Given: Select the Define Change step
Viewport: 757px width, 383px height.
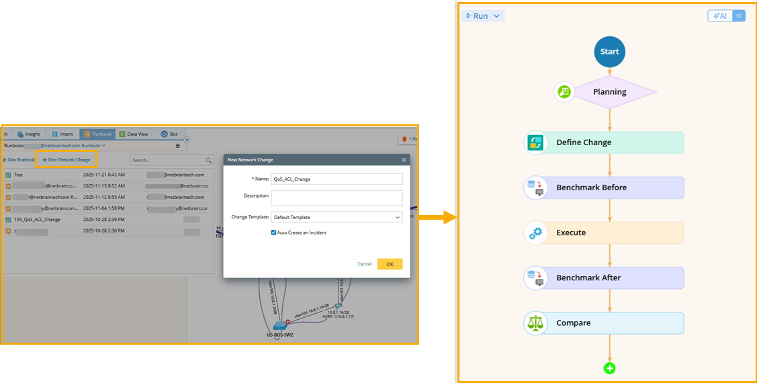Looking at the screenshot, I should pyautogui.click(x=609, y=142).
